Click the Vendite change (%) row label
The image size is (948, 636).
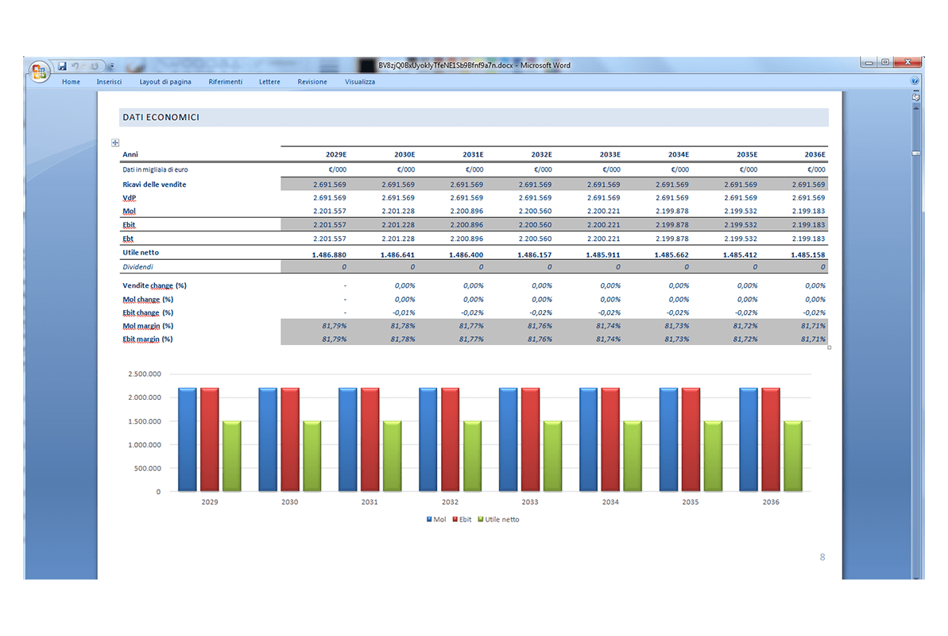pyautogui.click(x=154, y=285)
